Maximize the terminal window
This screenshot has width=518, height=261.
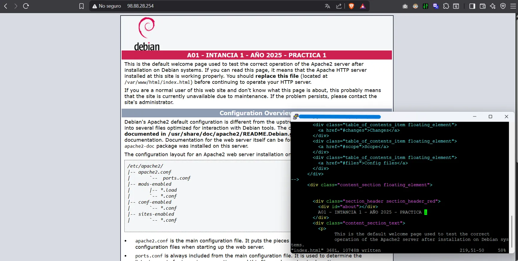490,117
